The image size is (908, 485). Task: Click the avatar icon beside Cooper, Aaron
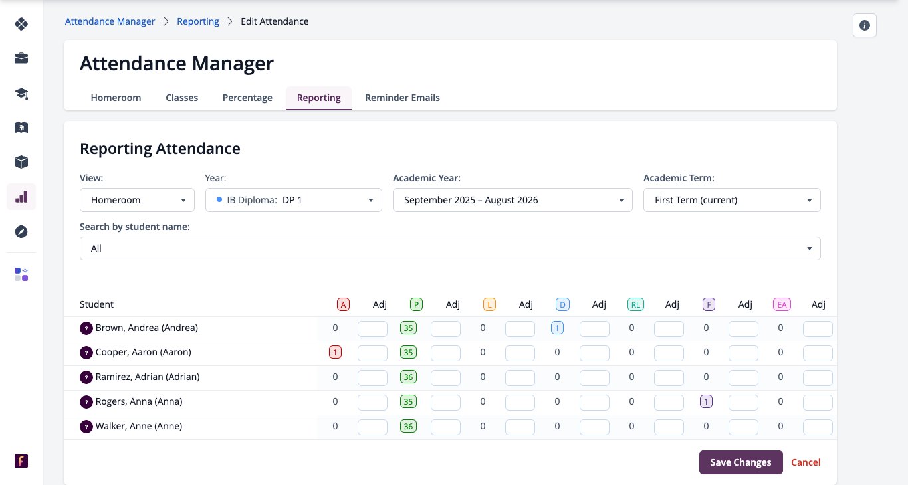(x=86, y=353)
